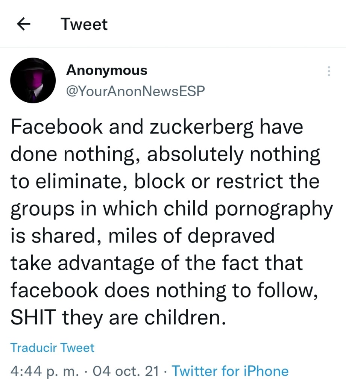This screenshot has width=346, height=385.
Task: Click the display name Anonymous
Action: [107, 70]
